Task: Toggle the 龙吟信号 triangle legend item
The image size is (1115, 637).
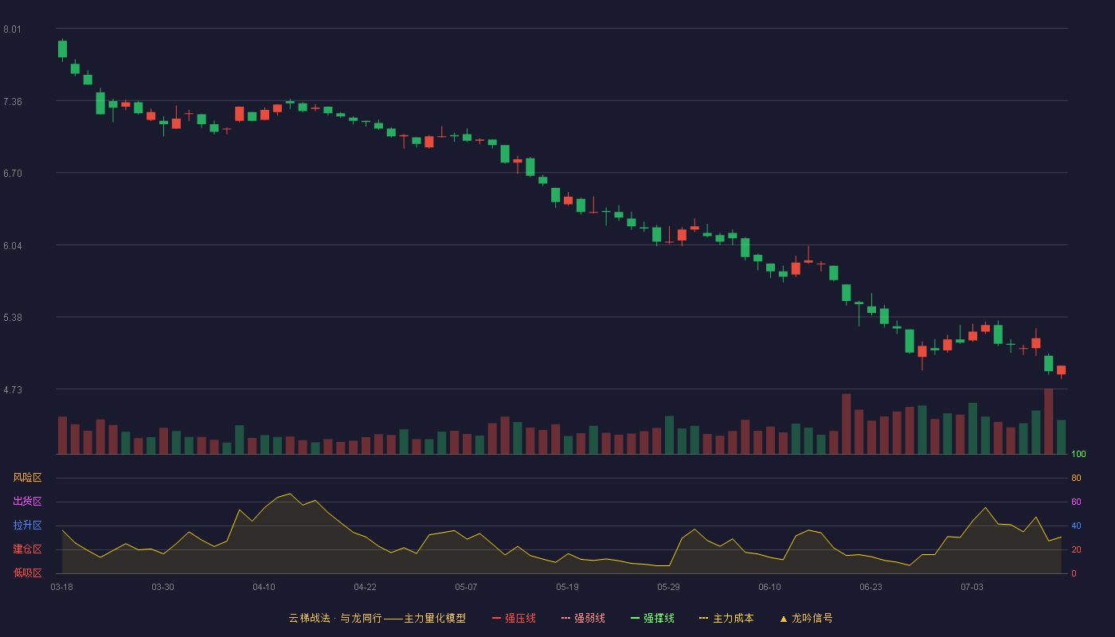Action: 806,618
